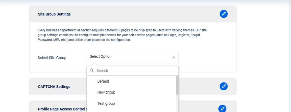Click the edit pencil for CAPTCHA Settings

pos(224,87)
